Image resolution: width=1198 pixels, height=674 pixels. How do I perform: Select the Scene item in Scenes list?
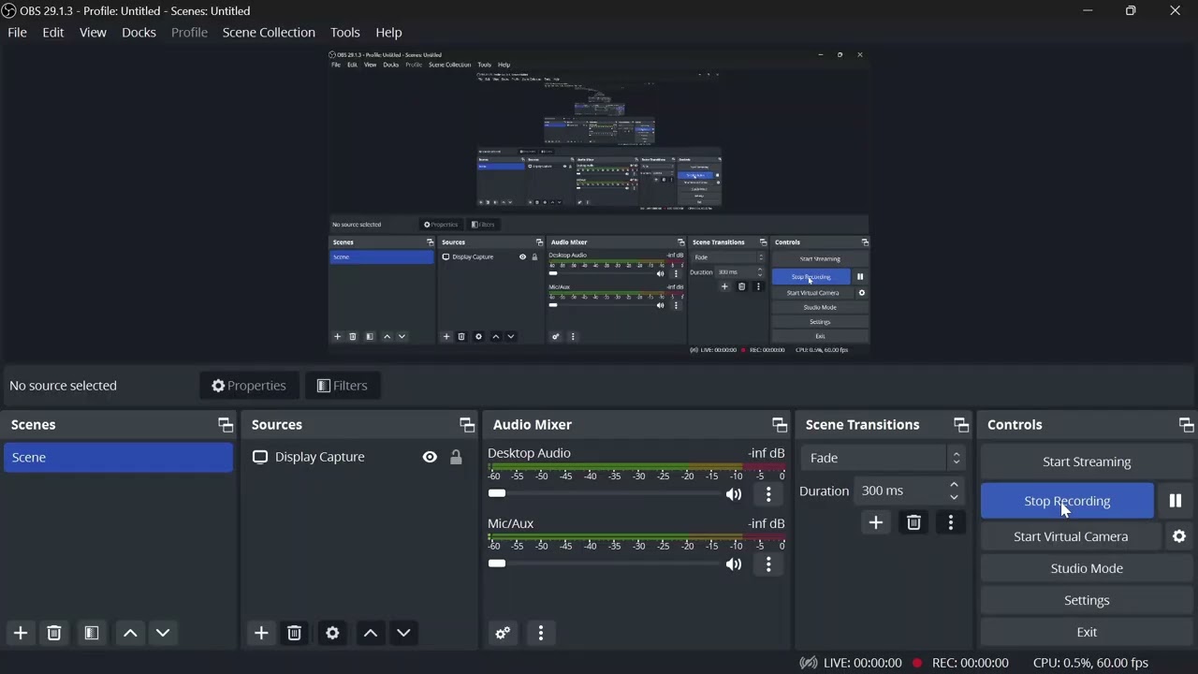click(x=118, y=457)
